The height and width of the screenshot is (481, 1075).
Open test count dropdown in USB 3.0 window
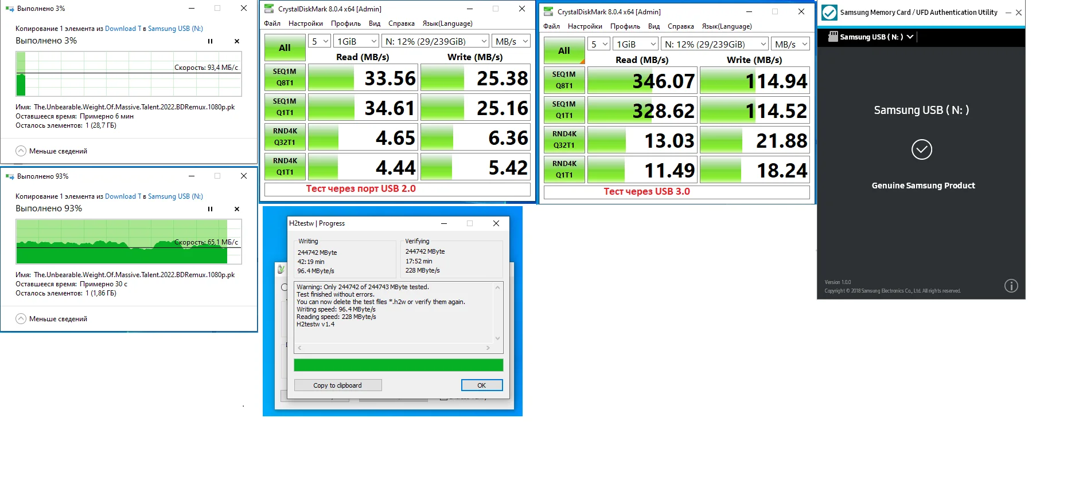[x=599, y=44]
